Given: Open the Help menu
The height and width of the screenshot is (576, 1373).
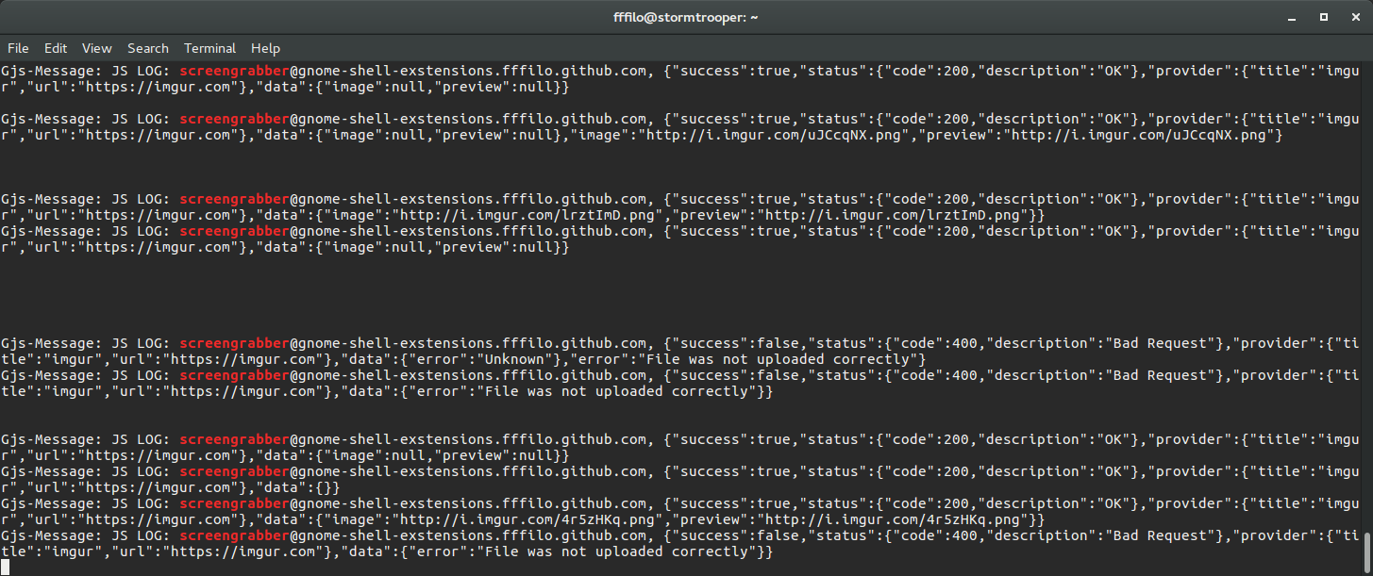Looking at the screenshot, I should click(265, 48).
